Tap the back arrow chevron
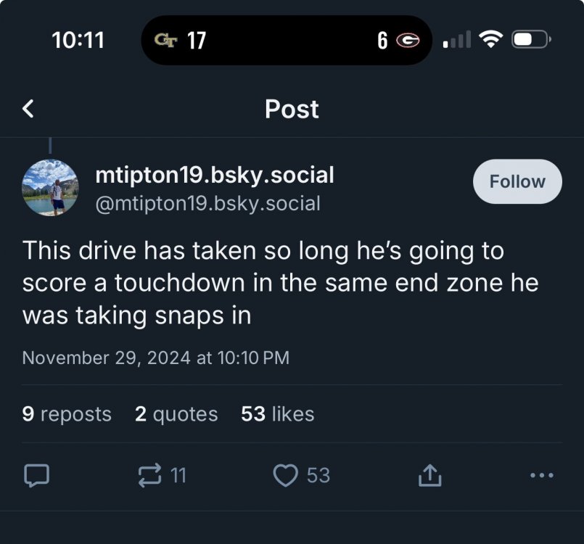 (x=28, y=109)
